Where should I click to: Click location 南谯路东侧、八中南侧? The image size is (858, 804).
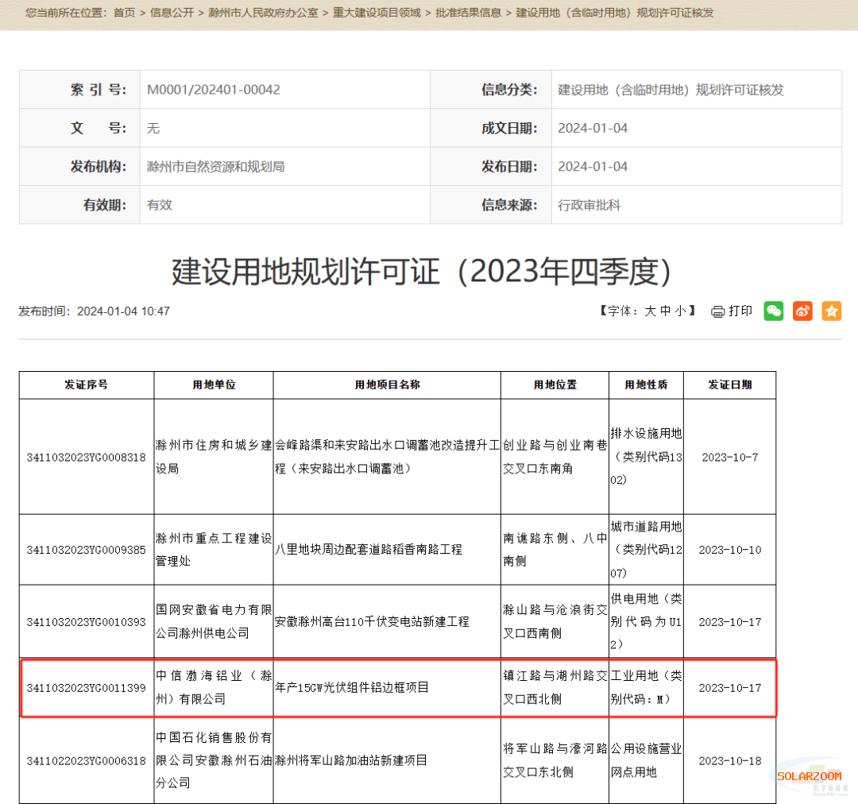point(555,550)
